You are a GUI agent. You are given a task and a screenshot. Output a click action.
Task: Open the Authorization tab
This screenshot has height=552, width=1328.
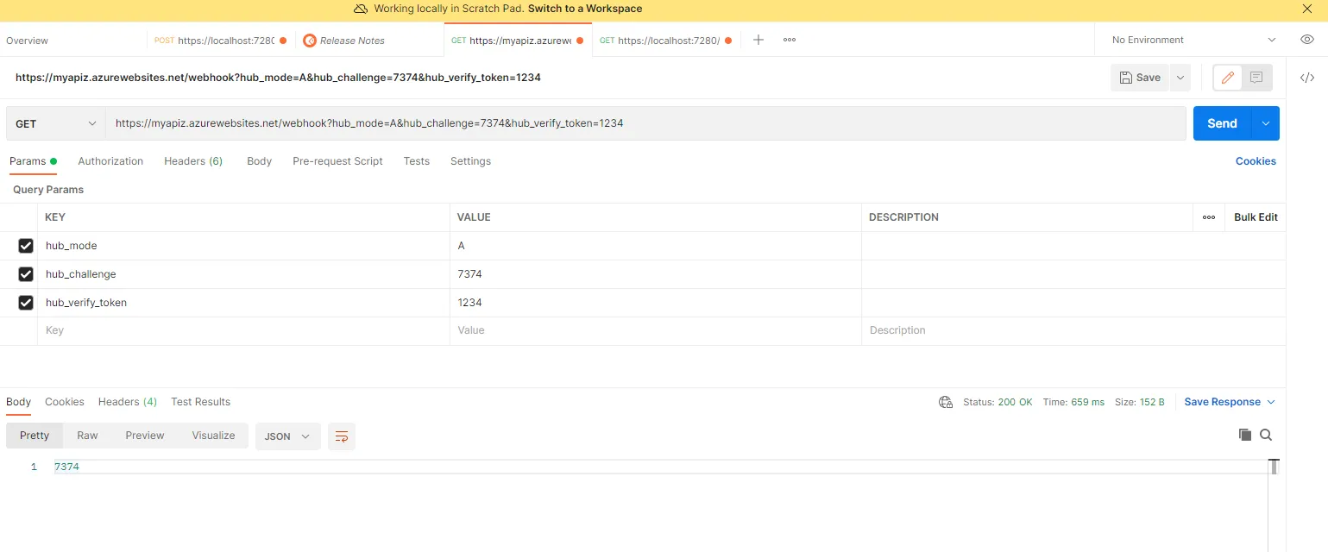pos(110,161)
